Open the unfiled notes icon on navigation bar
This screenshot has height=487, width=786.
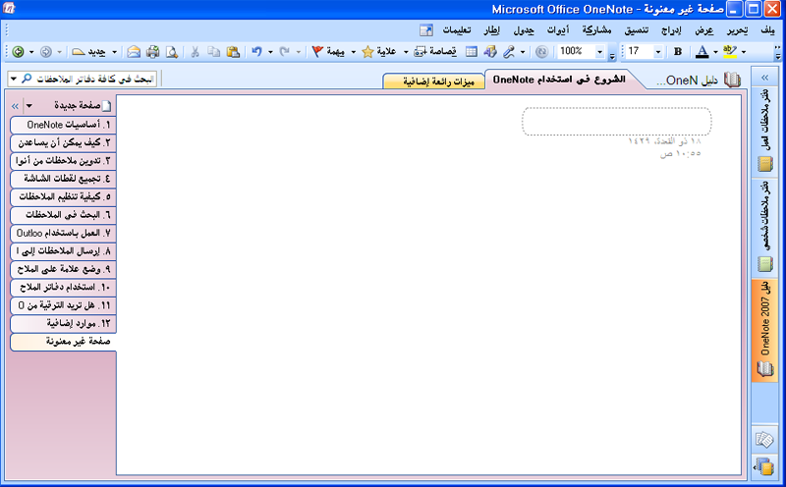point(764,440)
